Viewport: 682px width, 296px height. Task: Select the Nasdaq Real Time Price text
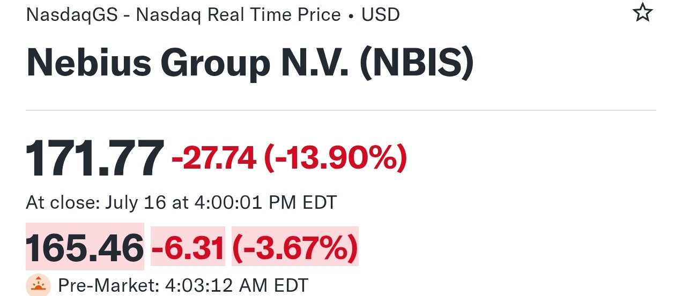[x=239, y=15]
